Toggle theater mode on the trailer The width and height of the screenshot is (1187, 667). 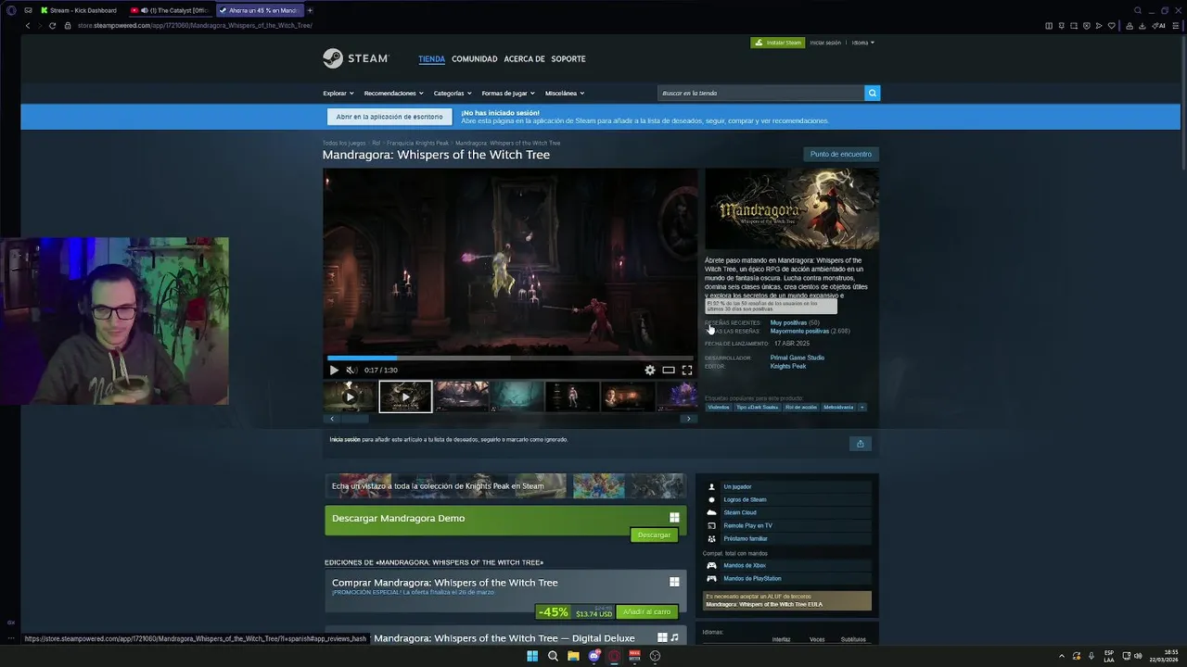pyautogui.click(x=669, y=370)
